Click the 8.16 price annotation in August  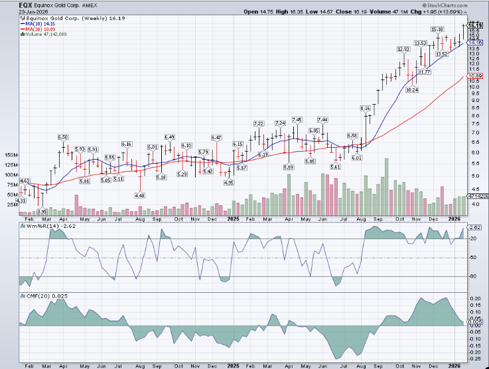365,108
